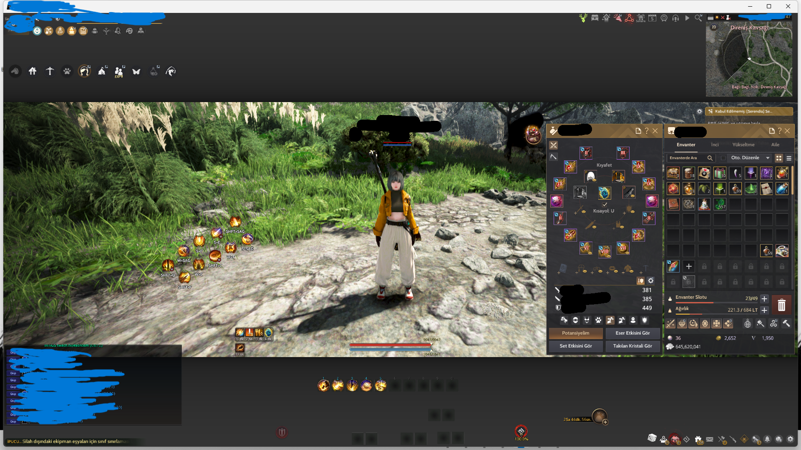Click the maid hair icon
The image size is (801, 450).
pos(84,71)
